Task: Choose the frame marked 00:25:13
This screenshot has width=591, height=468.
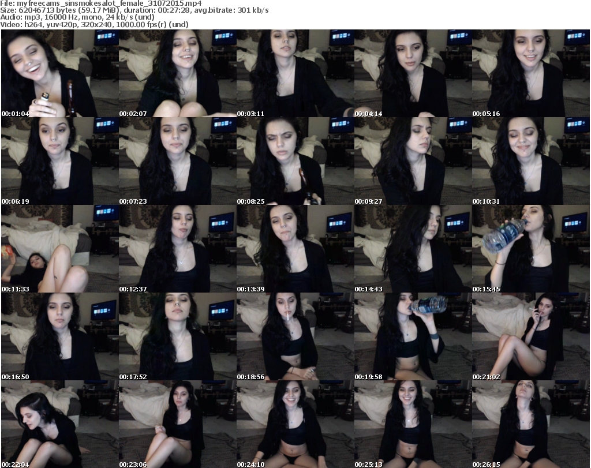Action: point(413,424)
